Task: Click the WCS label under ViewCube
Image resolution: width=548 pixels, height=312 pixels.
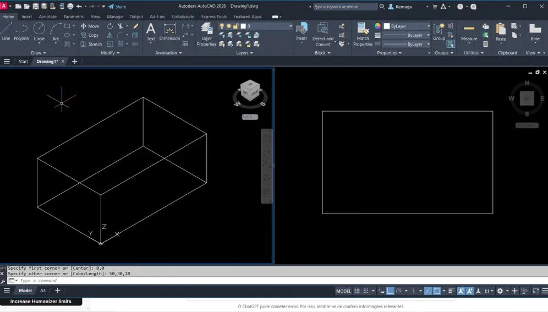Action: (250, 117)
